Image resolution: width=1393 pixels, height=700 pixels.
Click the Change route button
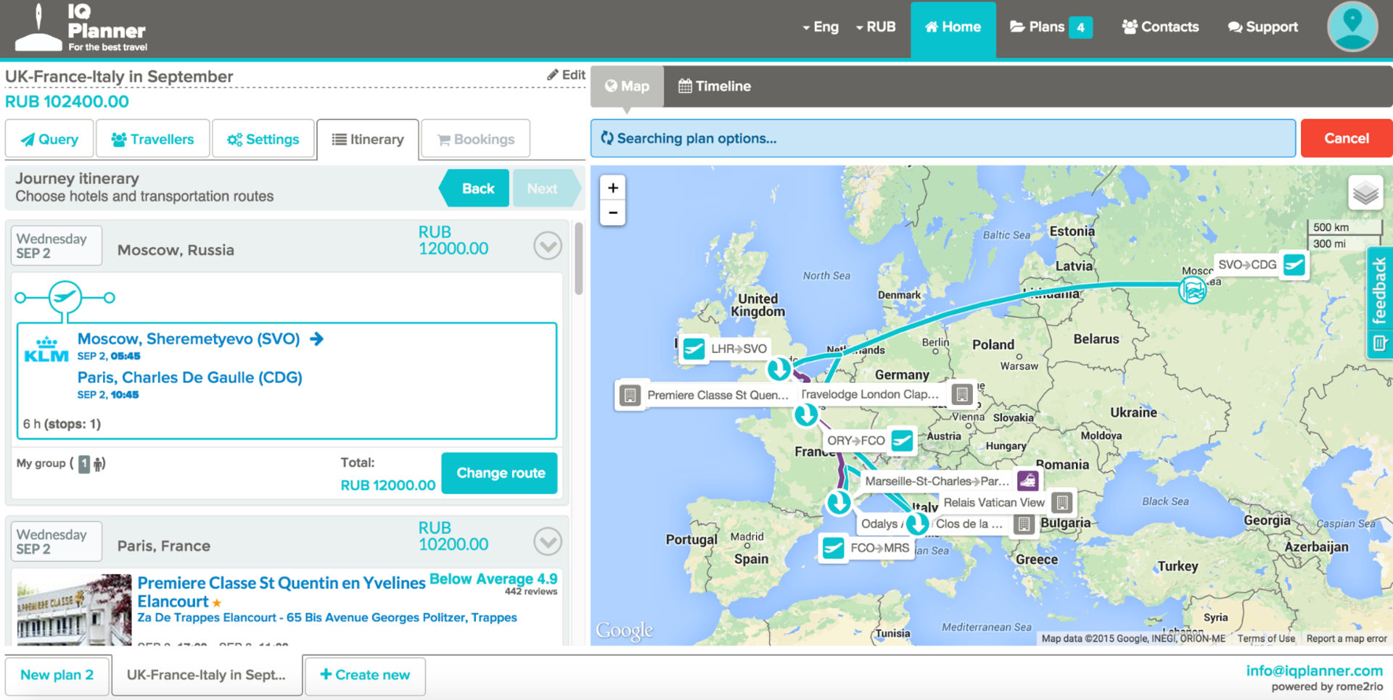pos(500,473)
